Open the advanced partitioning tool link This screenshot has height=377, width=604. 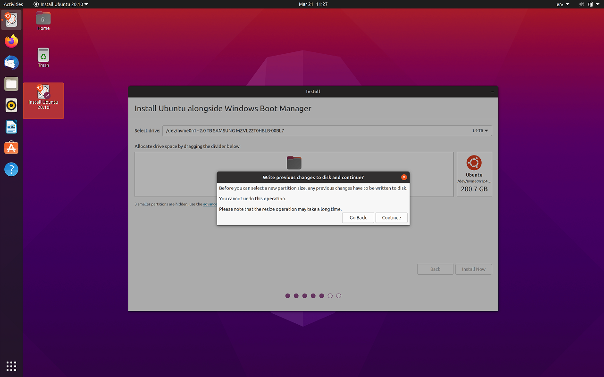pyautogui.click(x=210, y=204)
